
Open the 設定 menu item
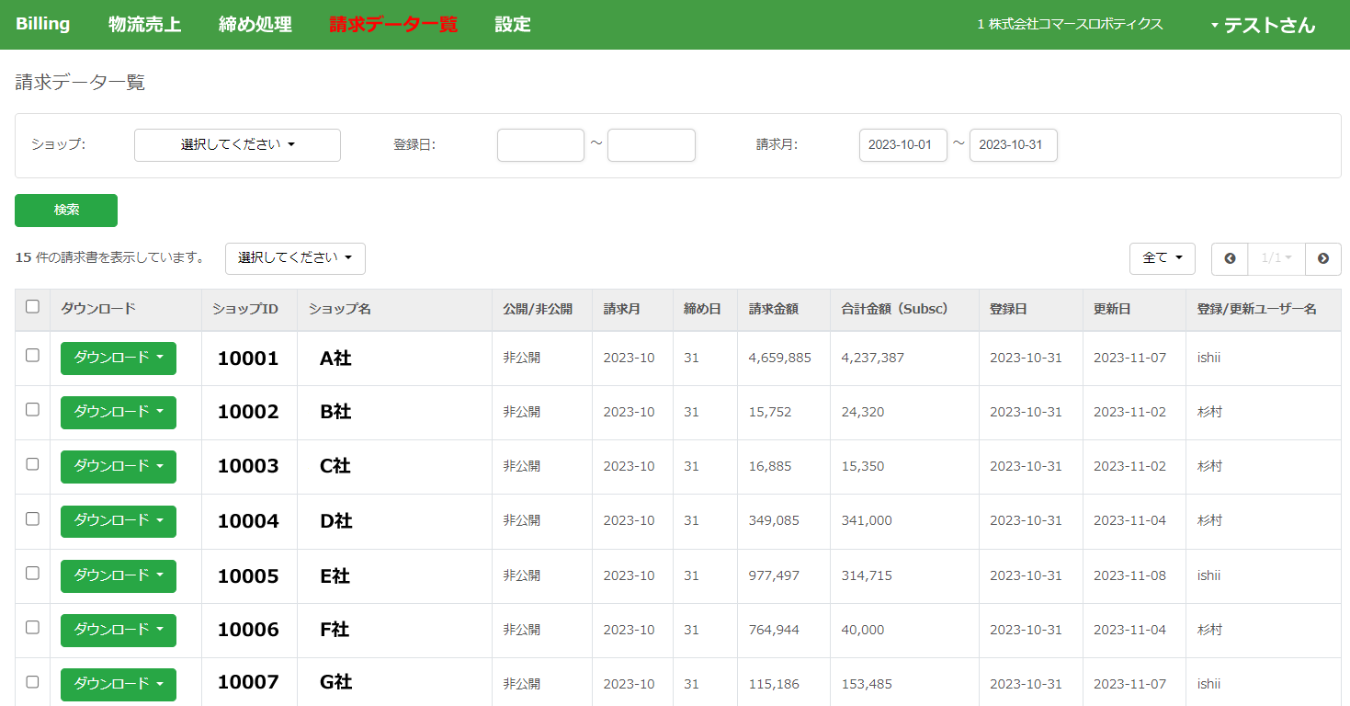pos(512,25)
